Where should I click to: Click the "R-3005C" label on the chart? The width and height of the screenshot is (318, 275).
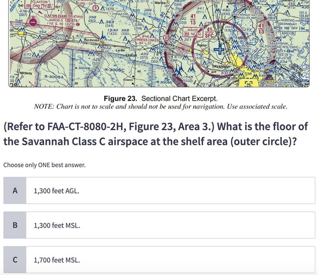pos(114,70)
